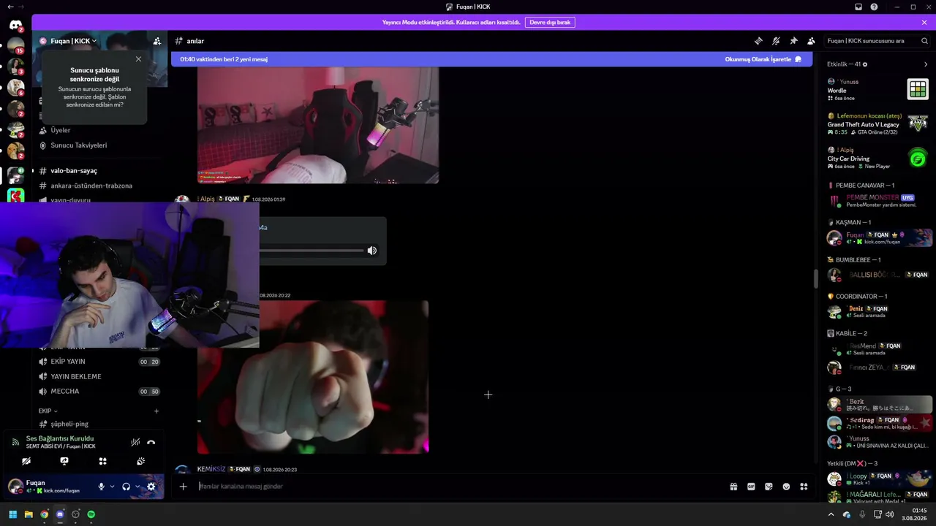
Task: Close the server template sync popup
Action: click(138, 59)
